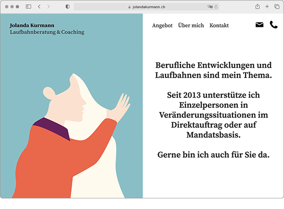Open the privacy shield report
The image size is (284, 209).
point(67,7)
